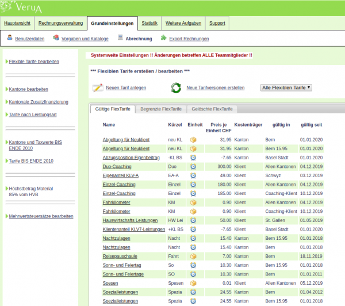The image size is (345, 306).
Task: Click green arrow beside Flexible Tarife bearbeiten
Action: (x=7, y=62)
